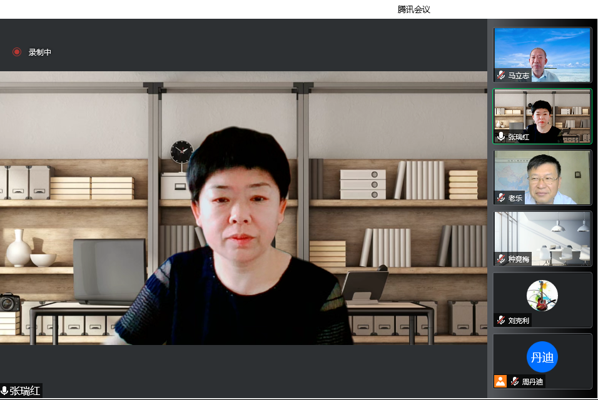Click microphone icon at bottom-left of main video
598x400 pixels.
(x=4, y=391)
